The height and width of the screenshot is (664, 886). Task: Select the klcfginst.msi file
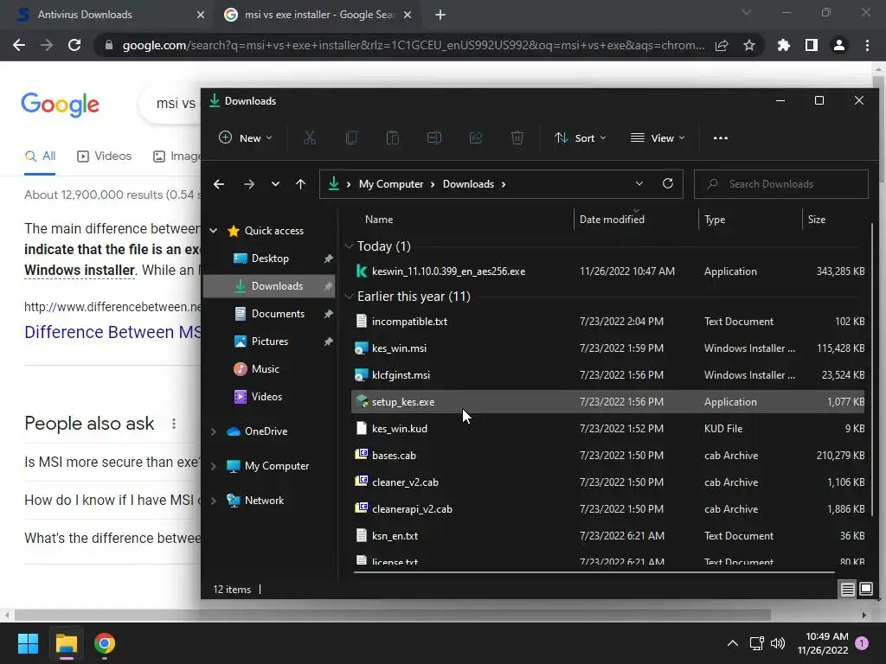607,375
